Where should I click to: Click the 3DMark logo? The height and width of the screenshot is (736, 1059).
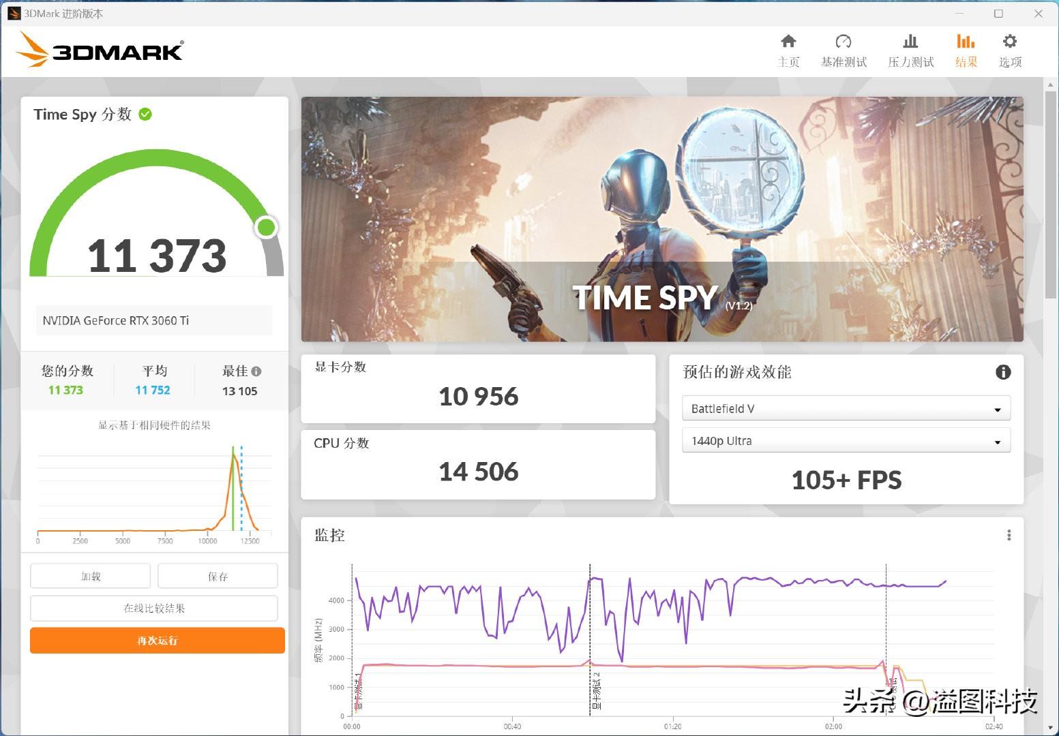[100, 50]
